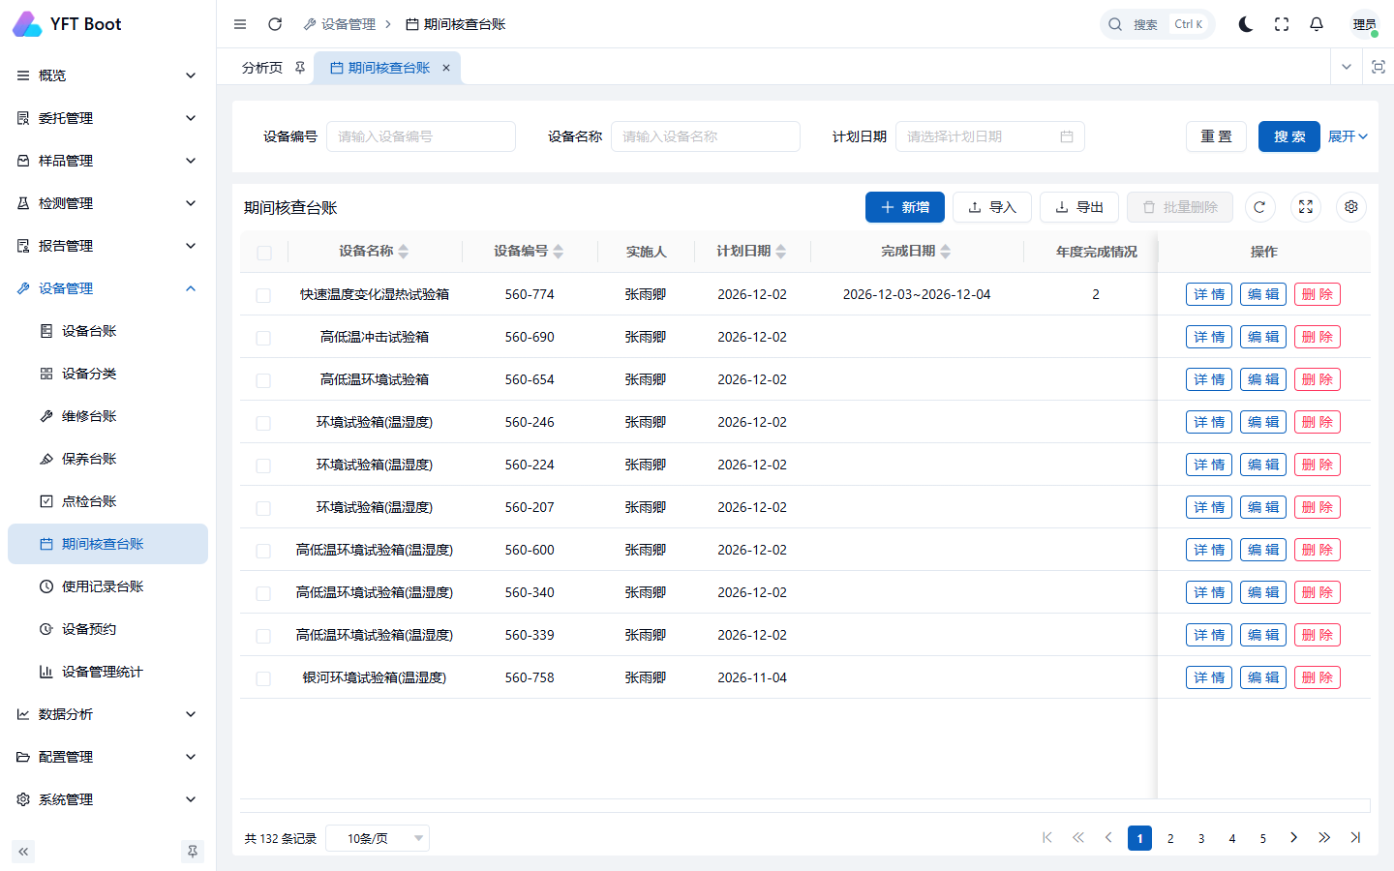Select checkbox for device 560-654
1394x871 pixels.
263,380
